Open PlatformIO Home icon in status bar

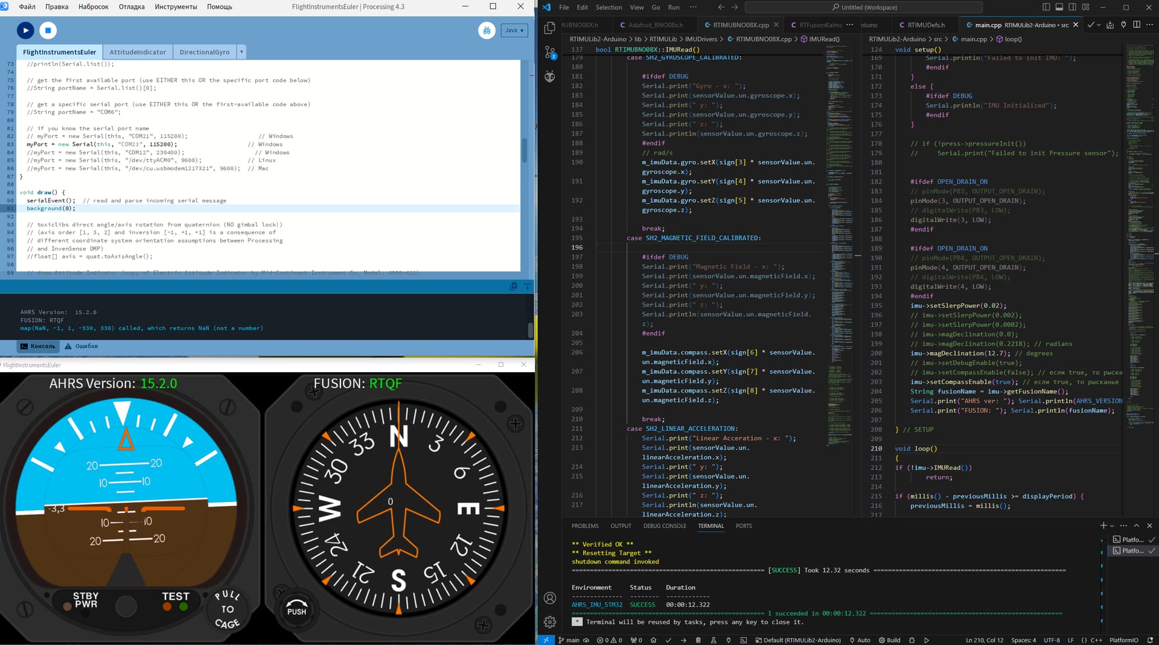653,640
